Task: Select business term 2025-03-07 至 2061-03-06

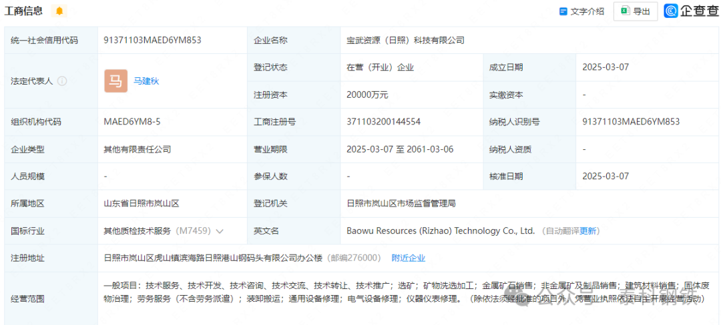Action: click(401, 149)
